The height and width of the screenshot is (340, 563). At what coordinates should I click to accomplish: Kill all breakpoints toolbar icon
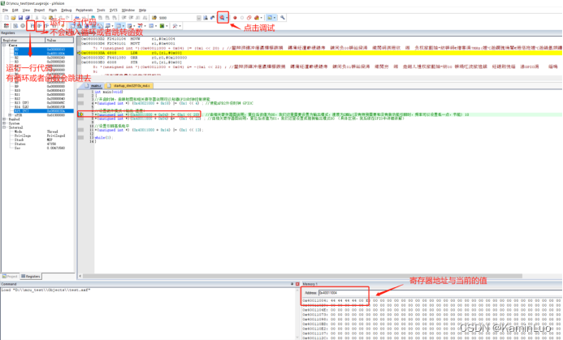pos(257,18)
